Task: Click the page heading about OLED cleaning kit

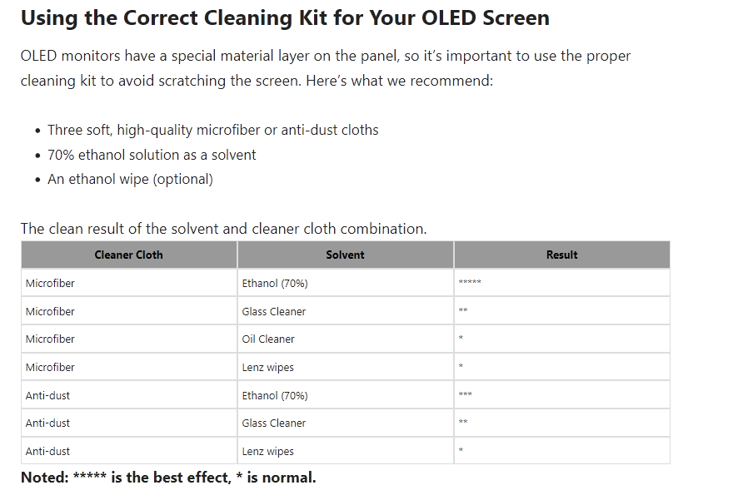Action: (285, 18)
